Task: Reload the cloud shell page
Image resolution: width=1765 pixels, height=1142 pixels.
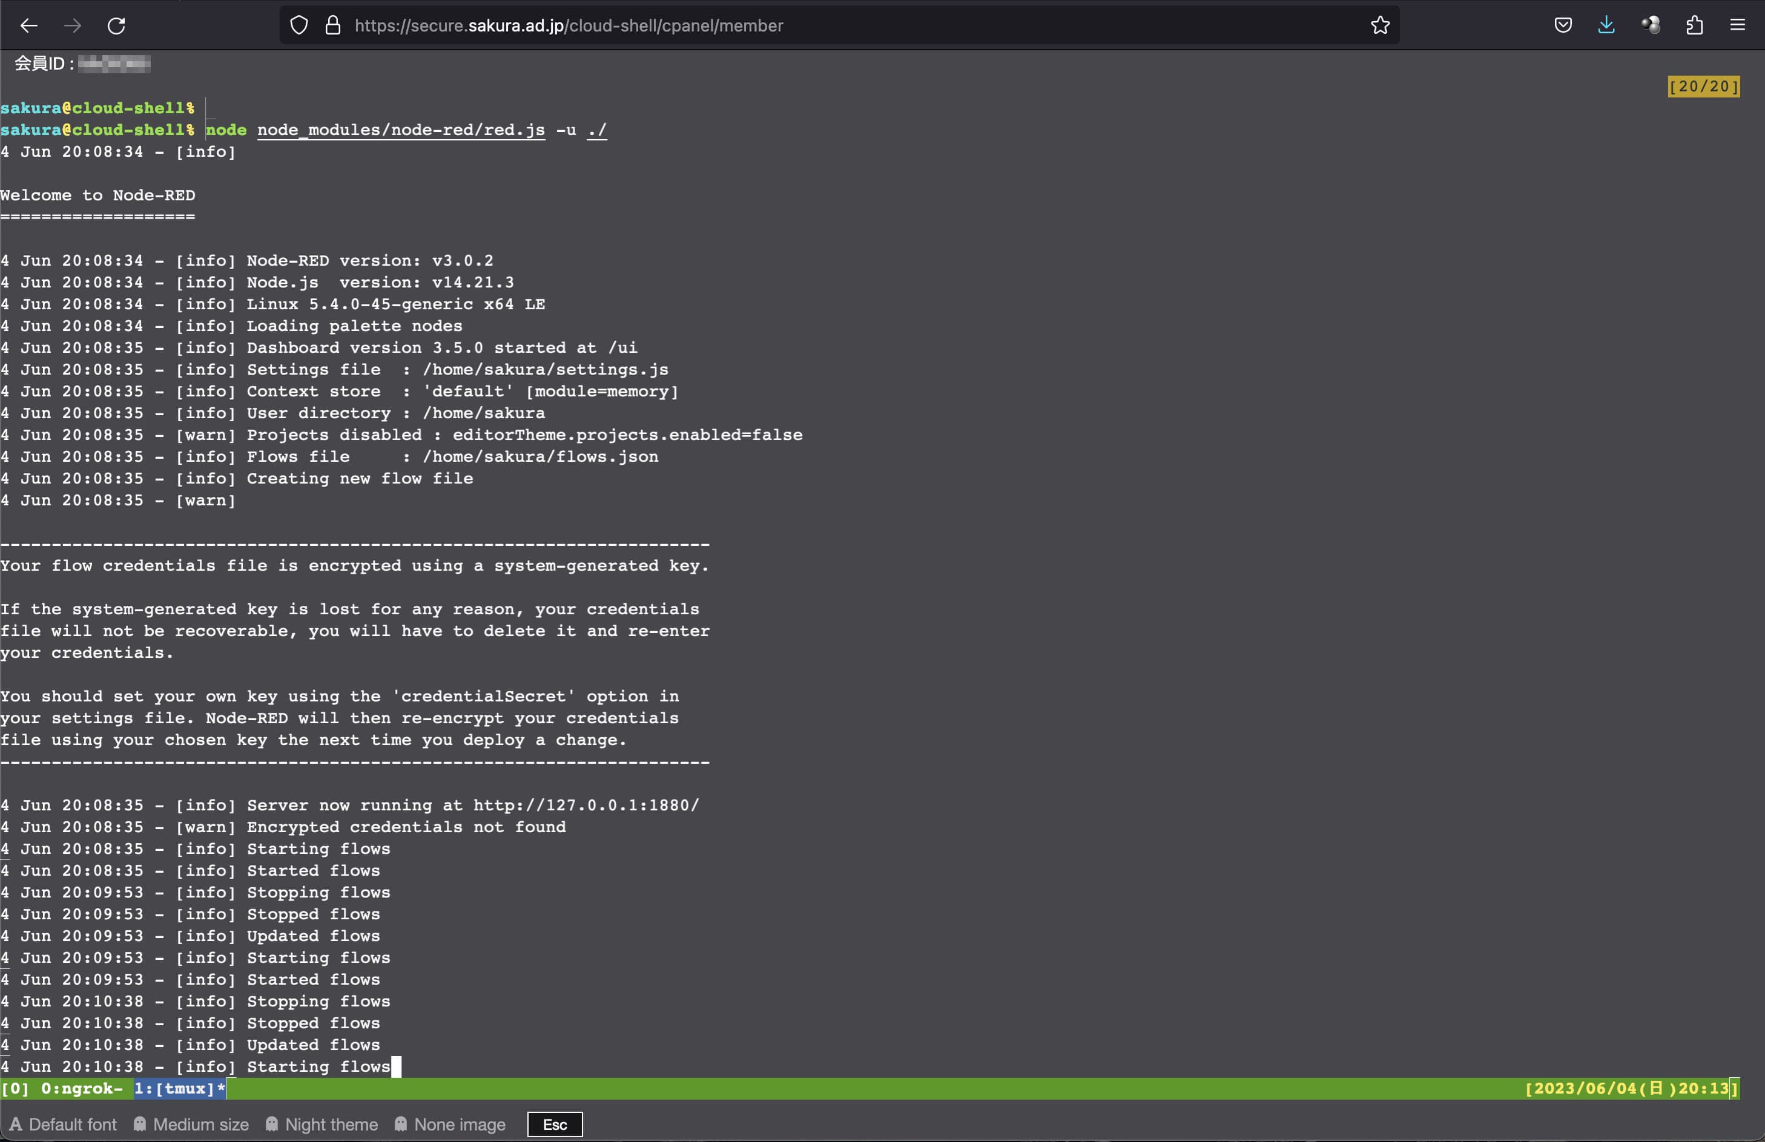Action: pyautogui.click(x=116, y=25)
